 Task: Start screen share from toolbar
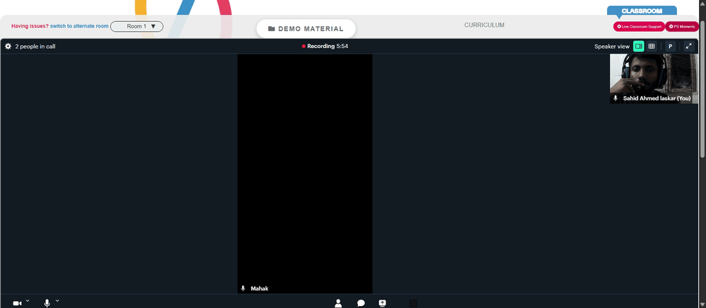pos(382,303)
